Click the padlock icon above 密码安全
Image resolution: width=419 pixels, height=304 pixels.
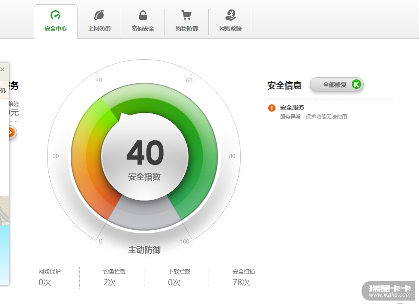(143, 15)
